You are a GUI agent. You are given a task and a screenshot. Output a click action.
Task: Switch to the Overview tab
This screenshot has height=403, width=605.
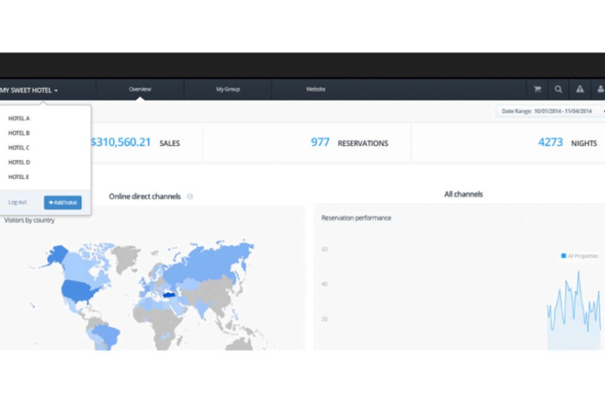tap(140, 89)
